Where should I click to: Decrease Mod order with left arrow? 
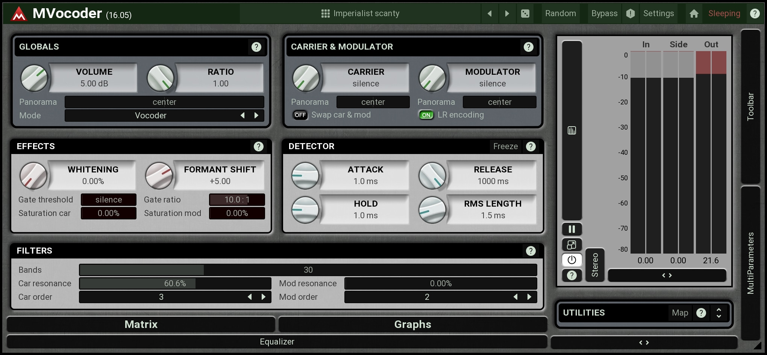515,297
